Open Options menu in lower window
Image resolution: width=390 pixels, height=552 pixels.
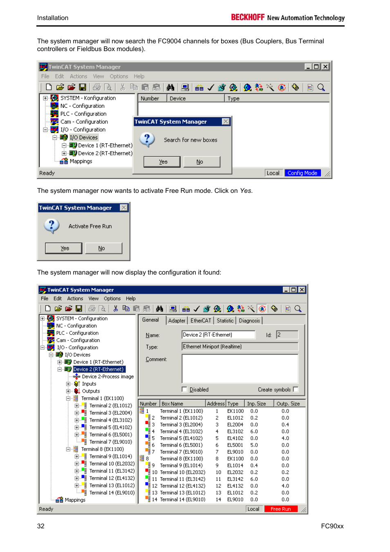point(112,299)
